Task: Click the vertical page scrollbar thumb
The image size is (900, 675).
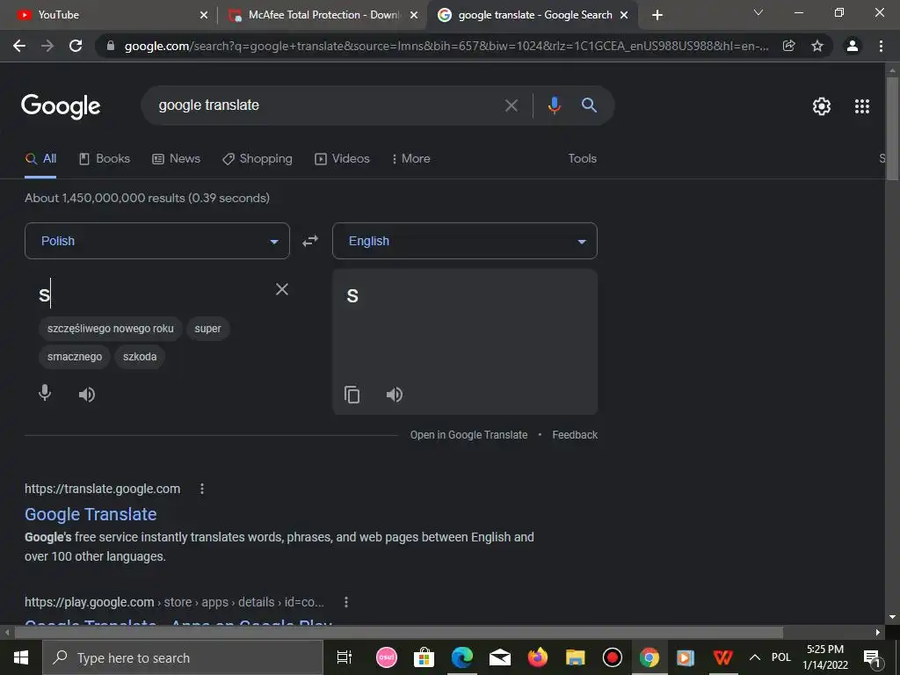Action: (x=892, y=129)
